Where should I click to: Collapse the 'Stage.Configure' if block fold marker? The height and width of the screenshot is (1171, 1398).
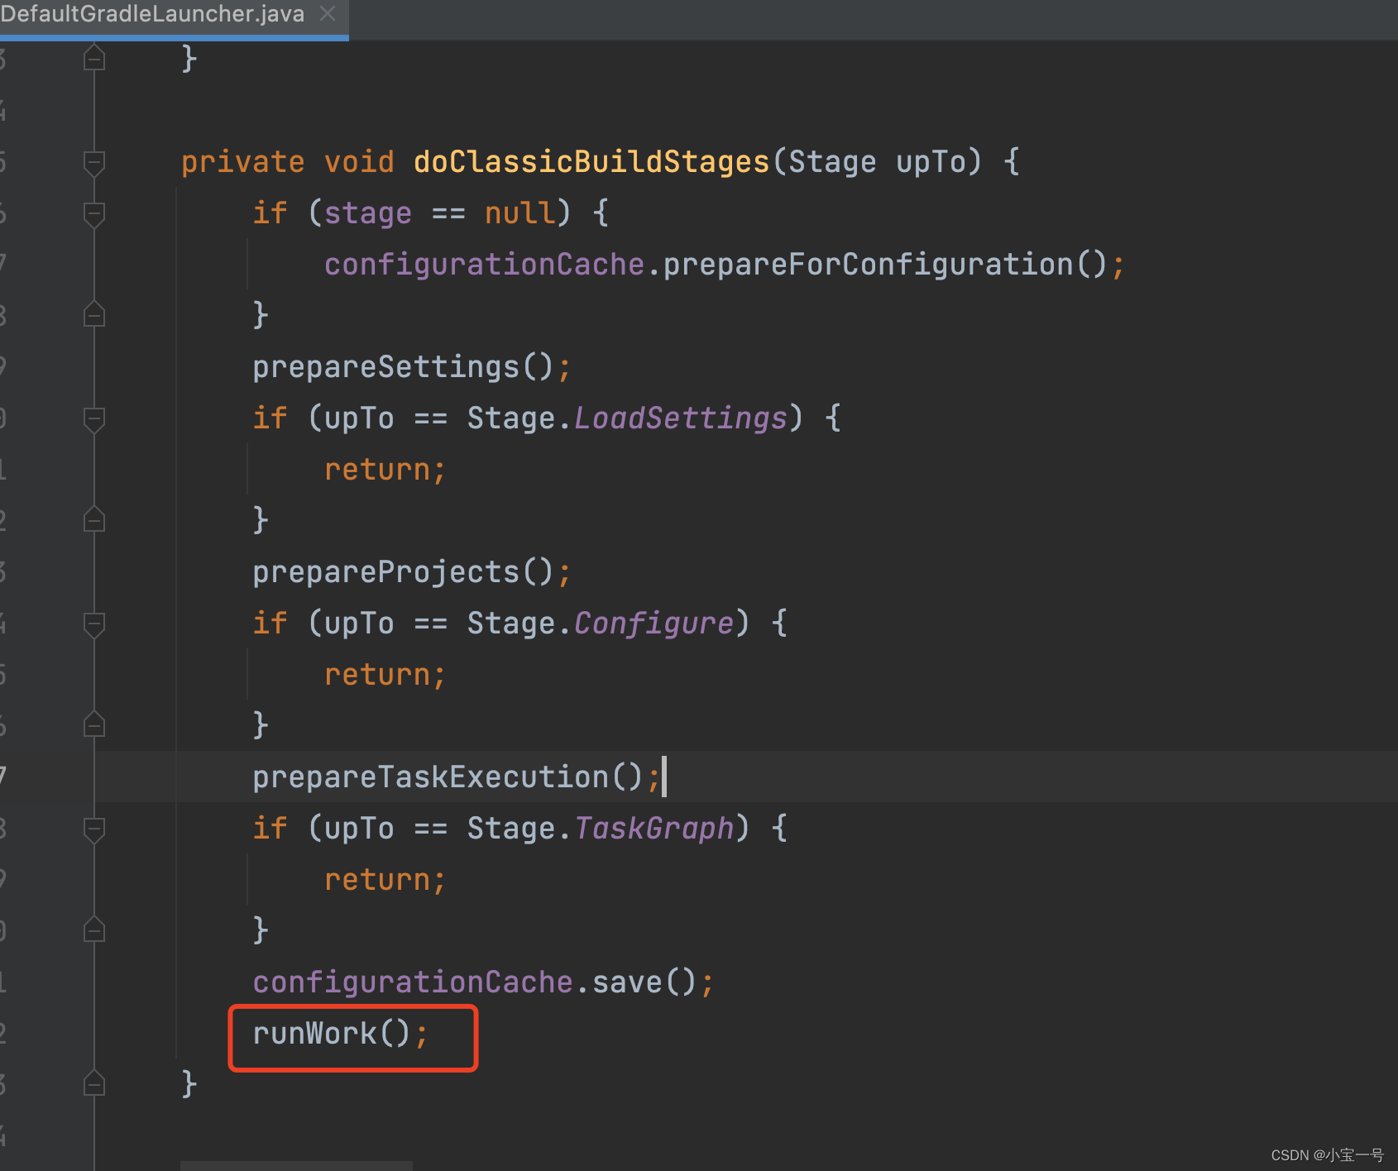94,624
